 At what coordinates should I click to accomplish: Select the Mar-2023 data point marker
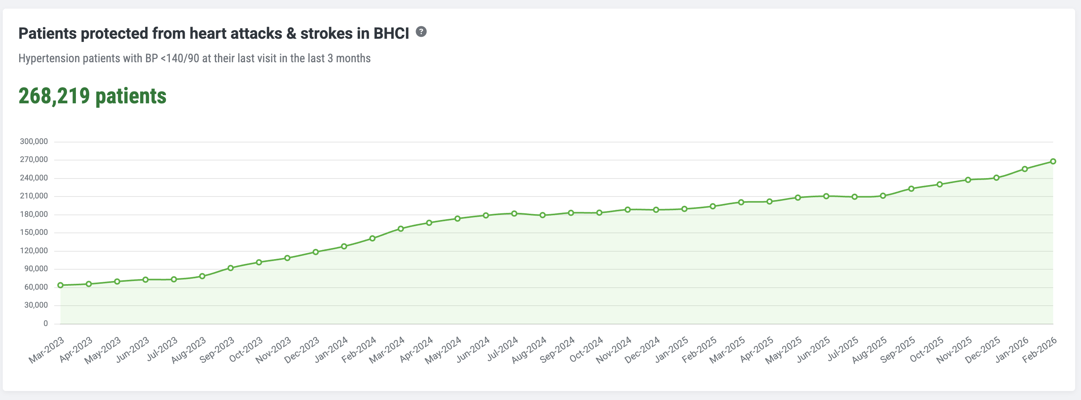coord(60,285)
